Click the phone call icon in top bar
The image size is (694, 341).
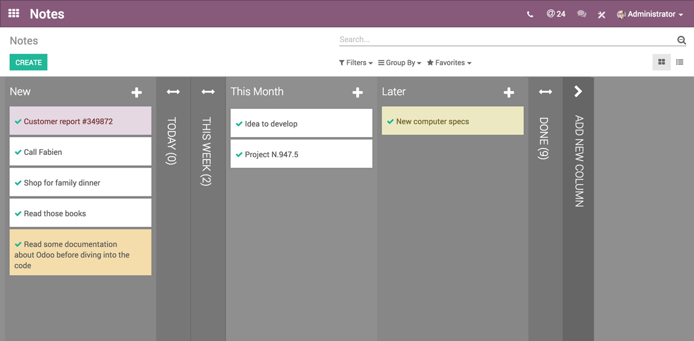point(530,14)
